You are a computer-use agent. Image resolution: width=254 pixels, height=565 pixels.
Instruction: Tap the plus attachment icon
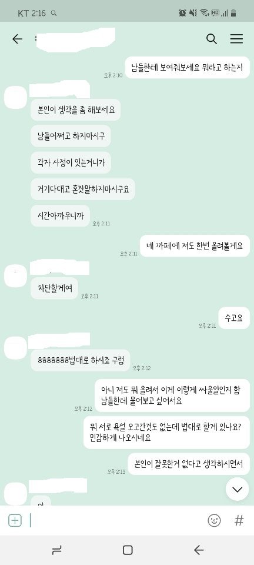point(15,520)
